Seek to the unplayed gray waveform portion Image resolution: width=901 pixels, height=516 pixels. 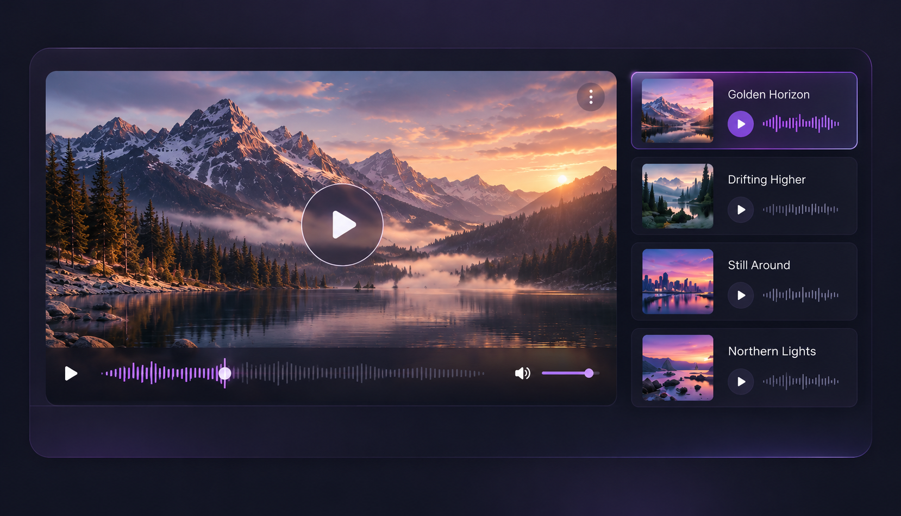[x=359, y=373]
